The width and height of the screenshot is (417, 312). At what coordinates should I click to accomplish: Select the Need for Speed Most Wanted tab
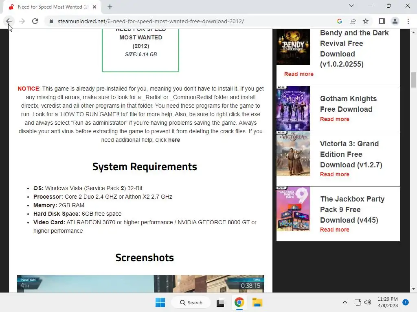point(52,7)
